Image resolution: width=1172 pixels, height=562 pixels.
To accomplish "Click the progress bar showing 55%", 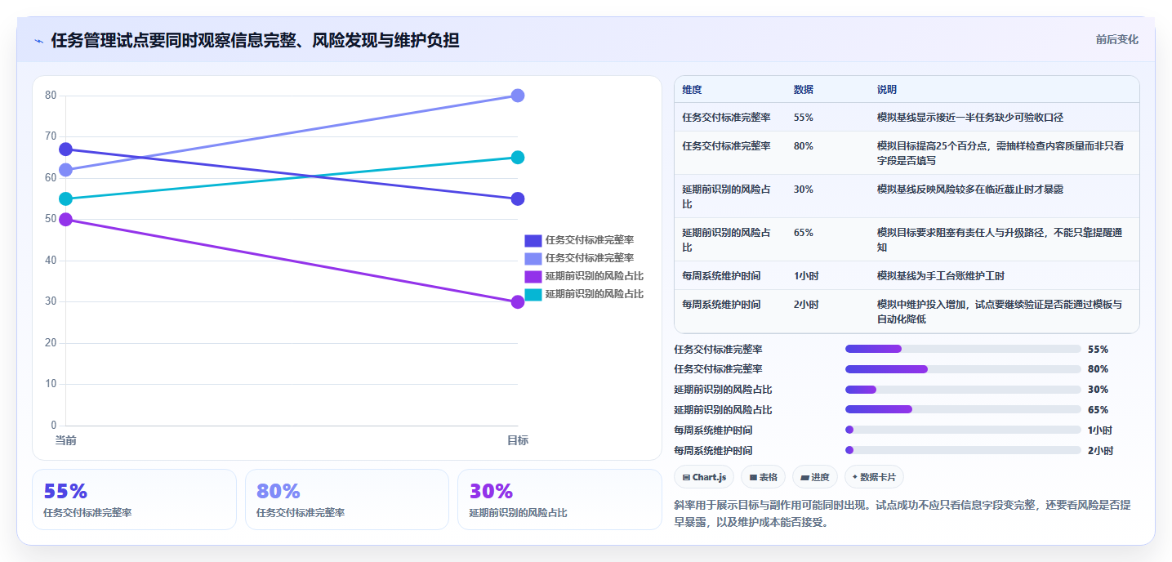I will pyautogui.click(x=963, y=349).
